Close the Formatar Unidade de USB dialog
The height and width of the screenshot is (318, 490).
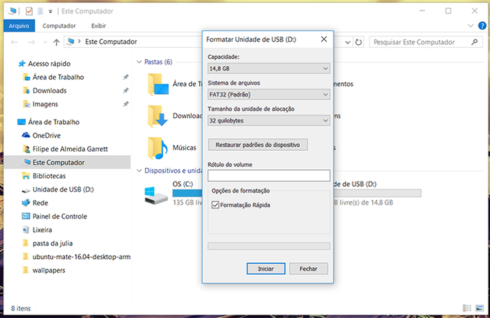point(324,39)
